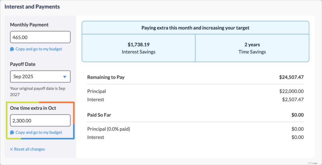Image resolution: width=322 pixels, height=165 pixels.
Task: Reset all changes via the text link
Action: click(30, 149)
